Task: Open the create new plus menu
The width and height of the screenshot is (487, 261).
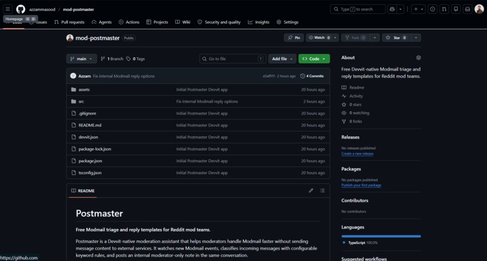Action: pos(418,9)
